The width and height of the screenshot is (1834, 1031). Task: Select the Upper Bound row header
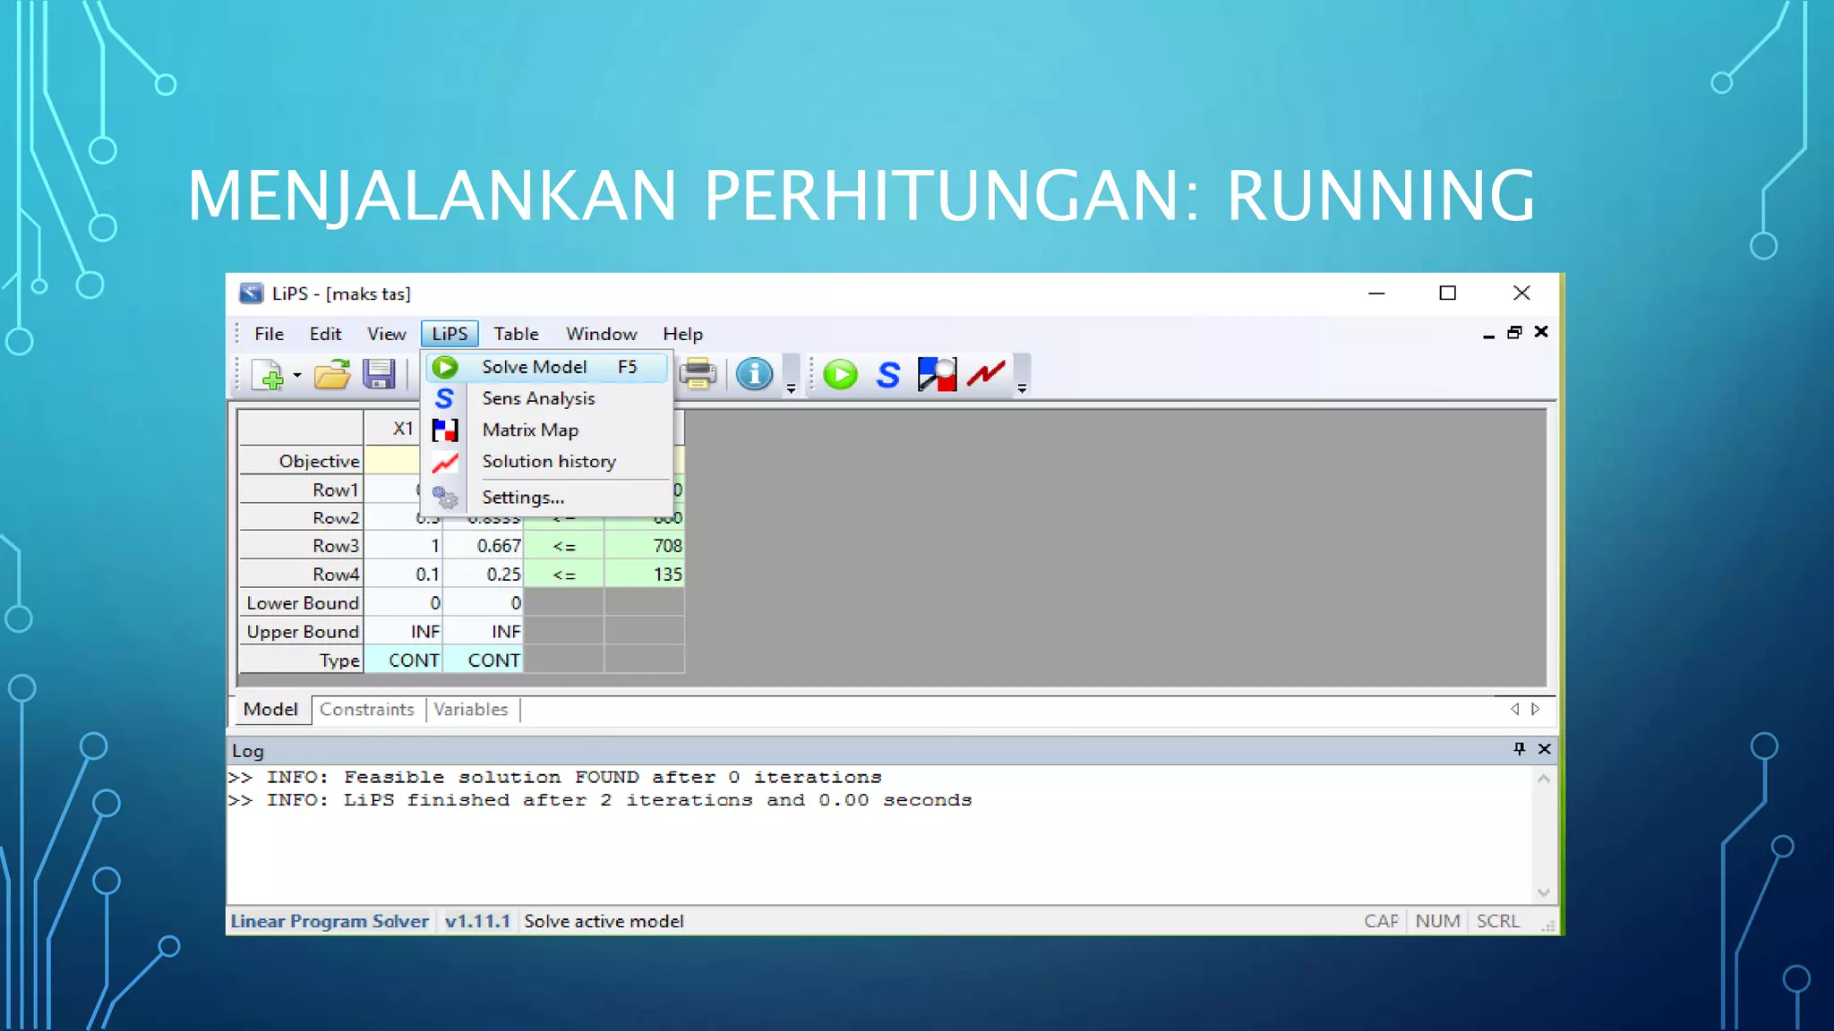point(301,632)
